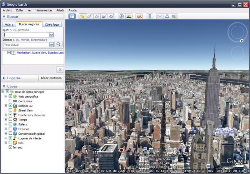
Task: Enable the Carreteras layer checkbox
Action: 10,101
